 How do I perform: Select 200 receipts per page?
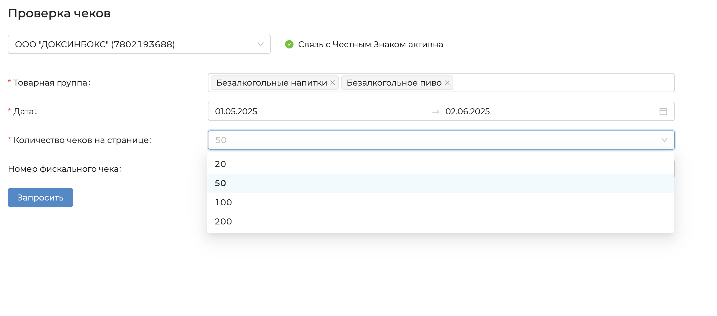click(223, 221)
